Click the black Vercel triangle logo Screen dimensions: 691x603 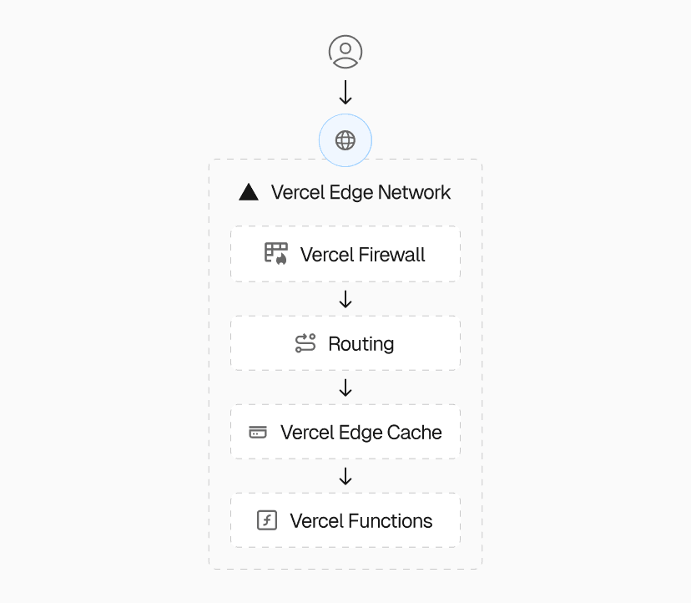coord(248,192)
